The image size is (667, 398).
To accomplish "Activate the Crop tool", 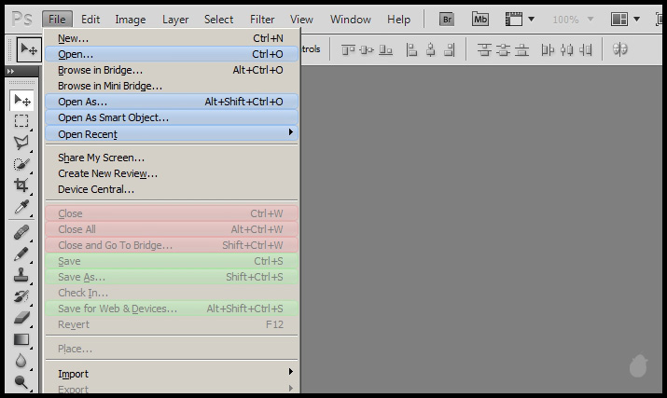I will click(21, 185).
